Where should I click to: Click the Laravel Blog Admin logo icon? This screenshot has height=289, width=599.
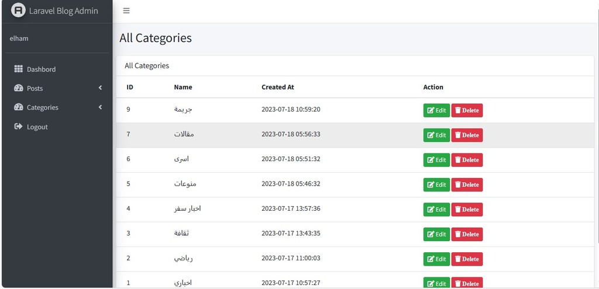18,11
